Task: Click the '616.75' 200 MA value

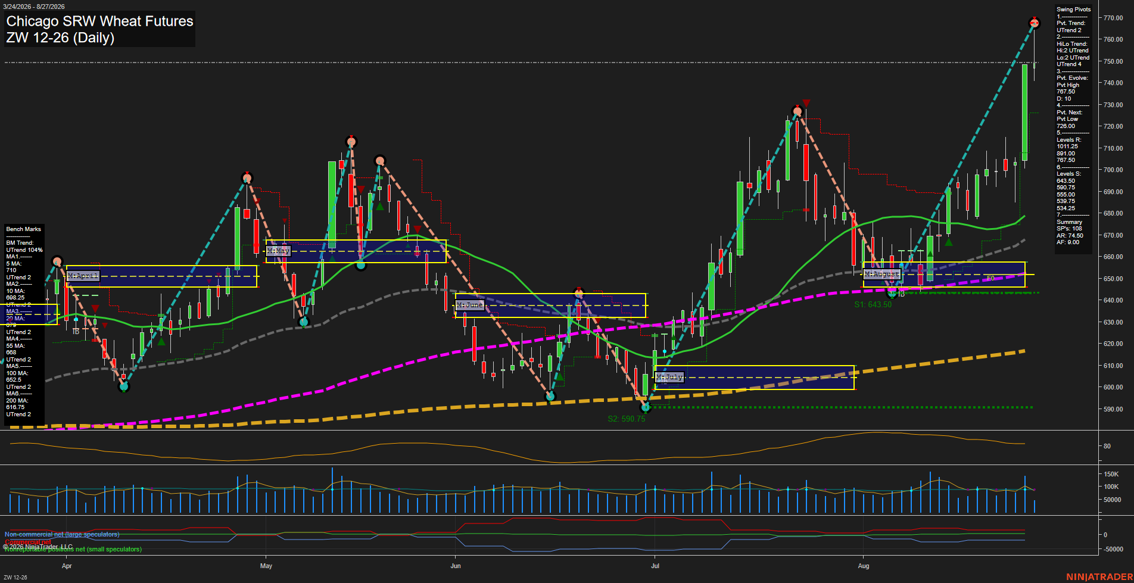Action: tap(15, 407)
